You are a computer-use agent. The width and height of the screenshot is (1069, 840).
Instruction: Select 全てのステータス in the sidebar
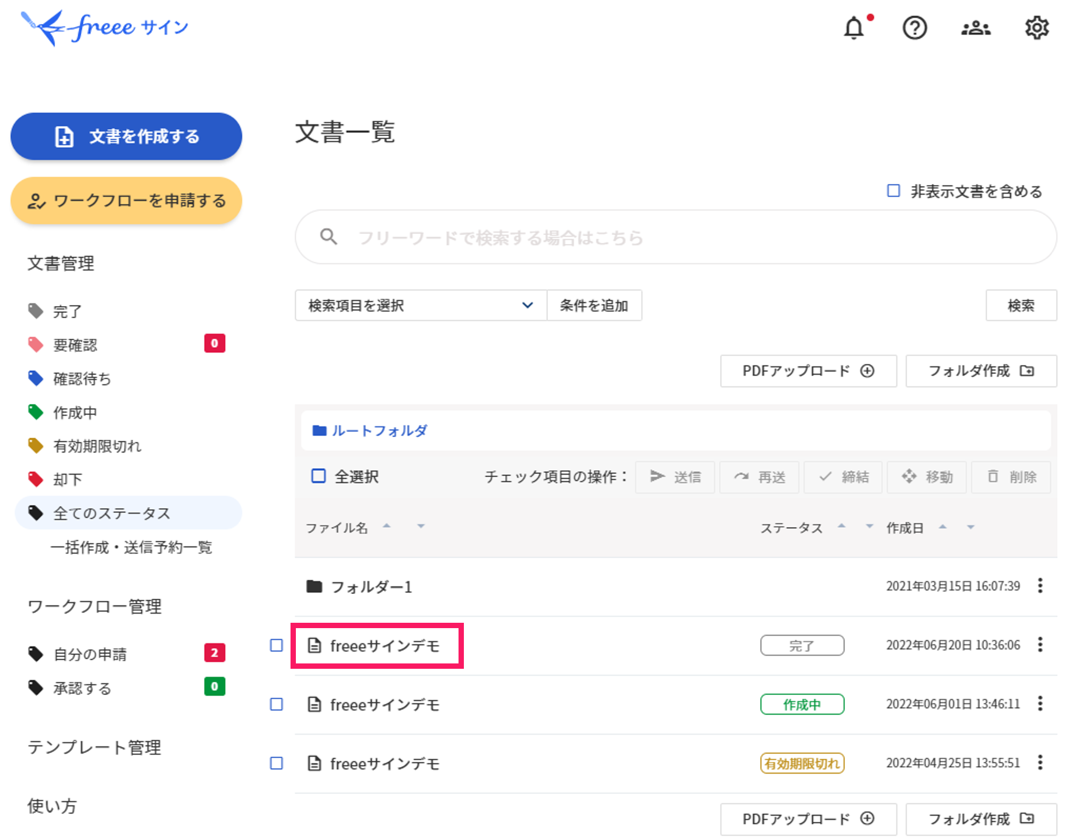[x=128, y=513]
